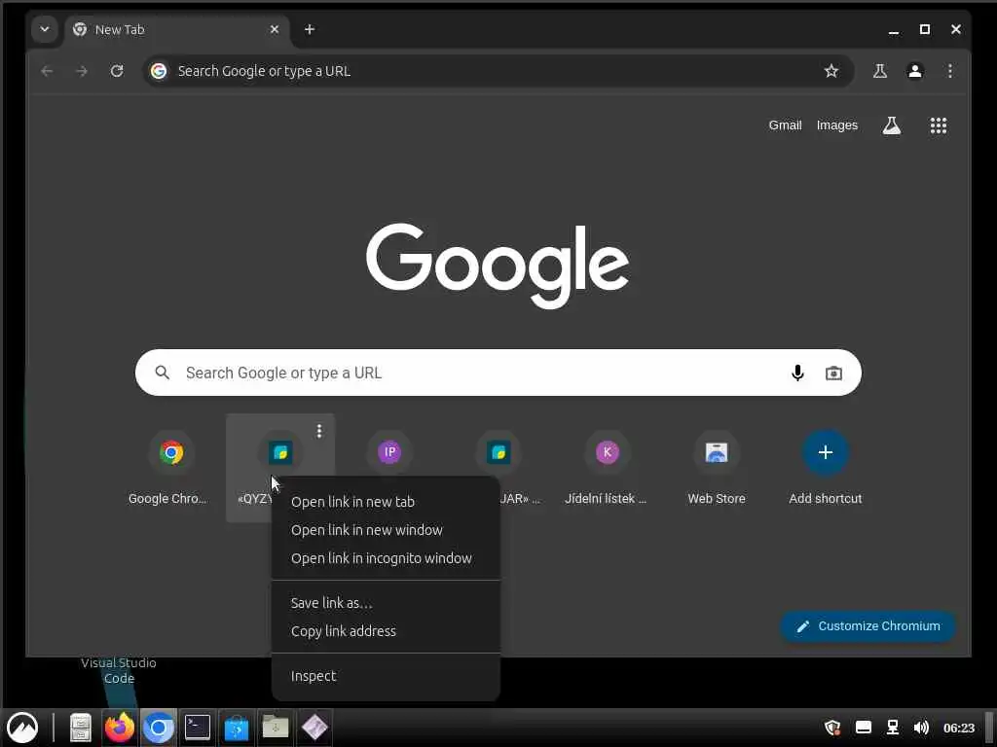Open the network tray icon
Viewport: 997px width, 747px height.
point(893,728)
